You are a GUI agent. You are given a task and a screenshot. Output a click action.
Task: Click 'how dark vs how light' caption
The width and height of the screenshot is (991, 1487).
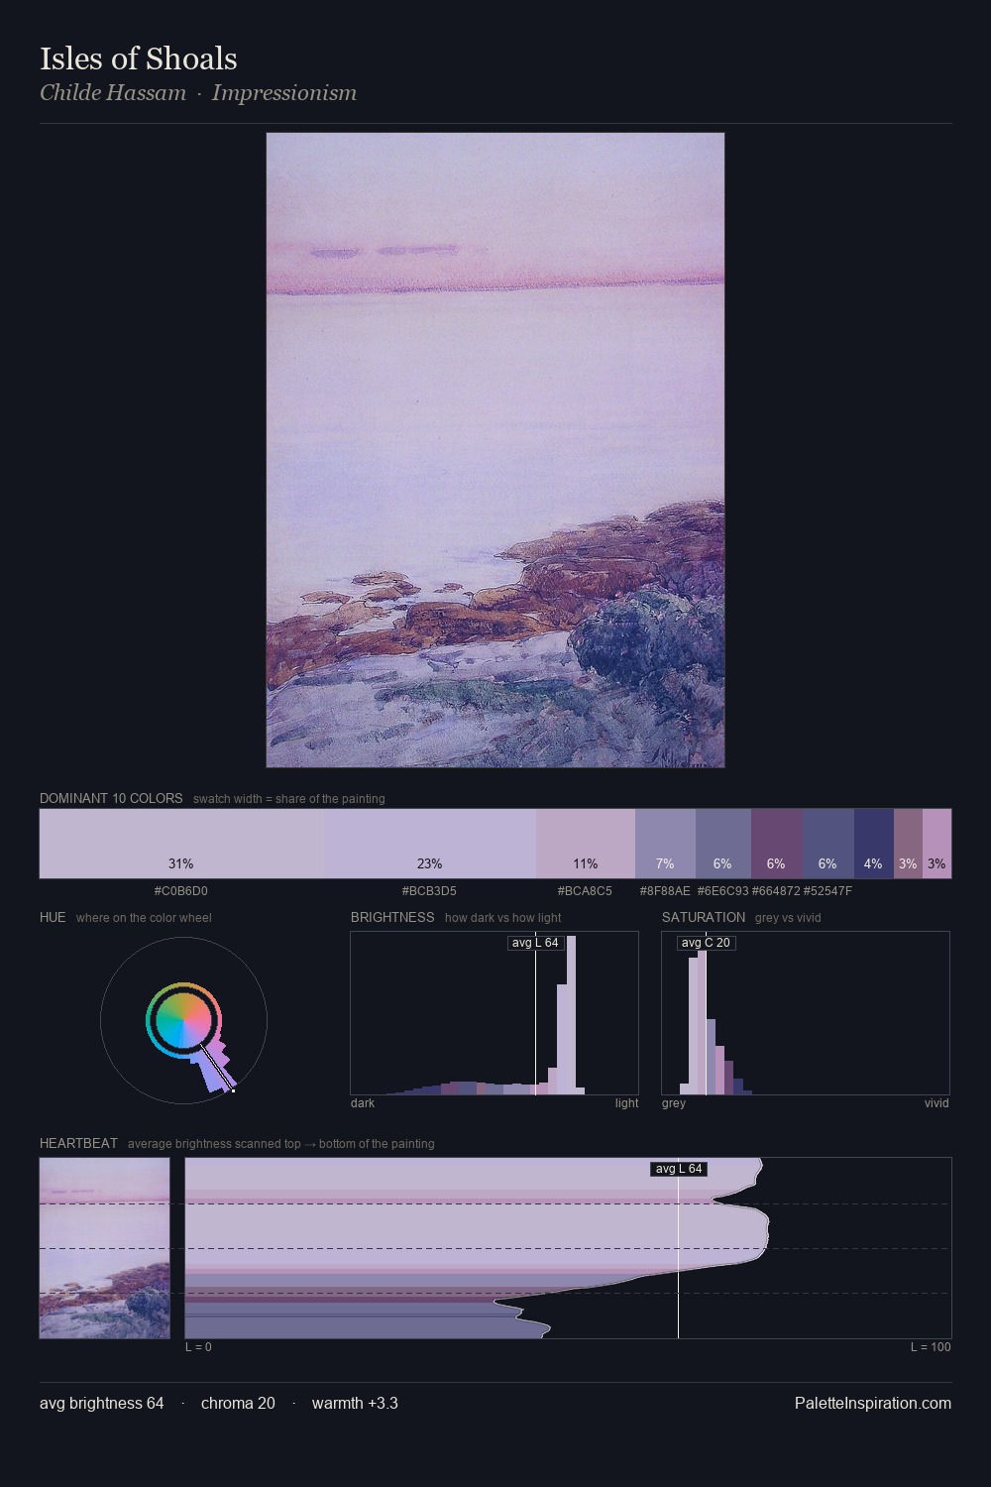pos(503,918)
